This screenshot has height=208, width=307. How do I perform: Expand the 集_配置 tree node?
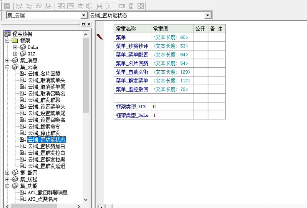click(7, 173)
